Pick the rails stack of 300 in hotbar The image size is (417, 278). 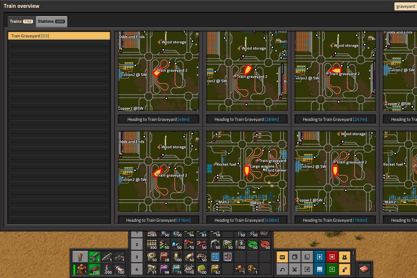pos(152,244)
